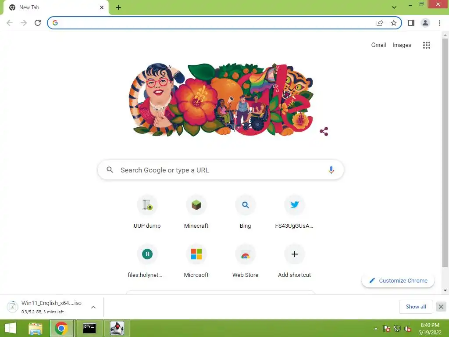Click the Google Doodle image

(221, 99)
